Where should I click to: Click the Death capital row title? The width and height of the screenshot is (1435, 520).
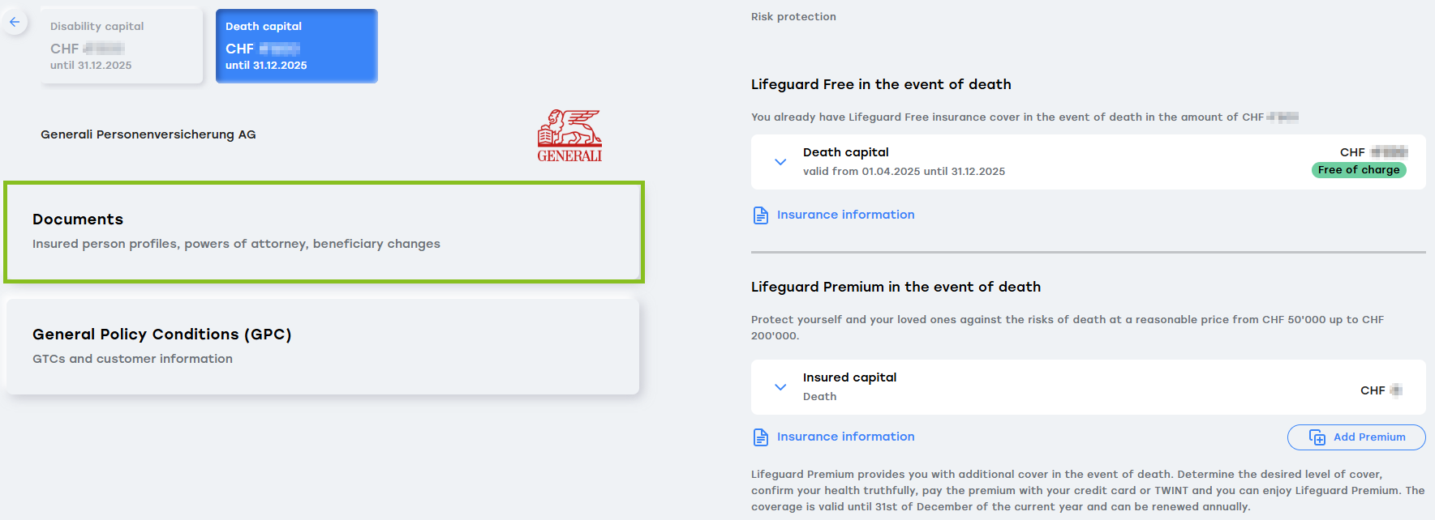click(846, 152)
